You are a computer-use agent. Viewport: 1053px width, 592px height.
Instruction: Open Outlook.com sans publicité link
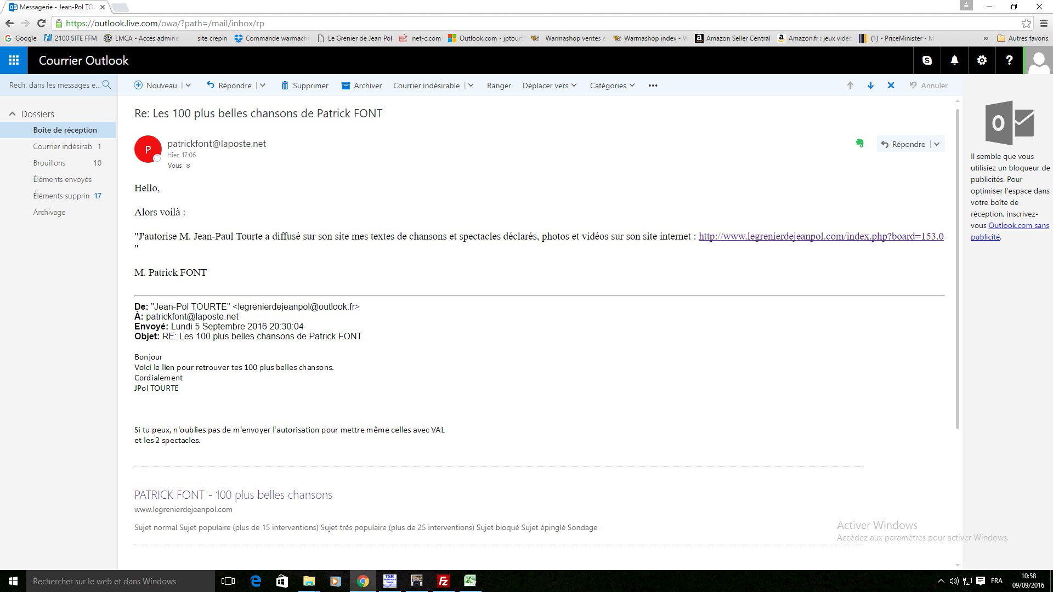1010,231
